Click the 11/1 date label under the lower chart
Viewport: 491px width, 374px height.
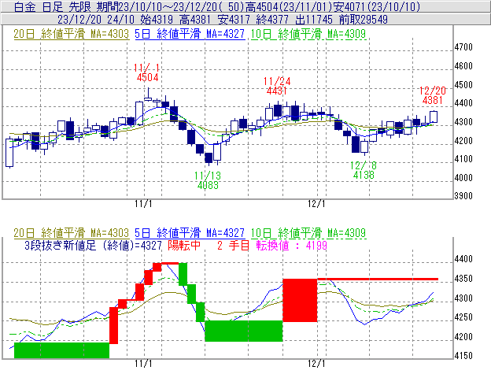click(x=143, y=364)
